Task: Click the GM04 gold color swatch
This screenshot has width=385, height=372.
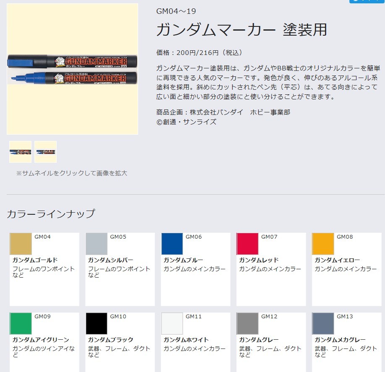Action: coord(21,244)
